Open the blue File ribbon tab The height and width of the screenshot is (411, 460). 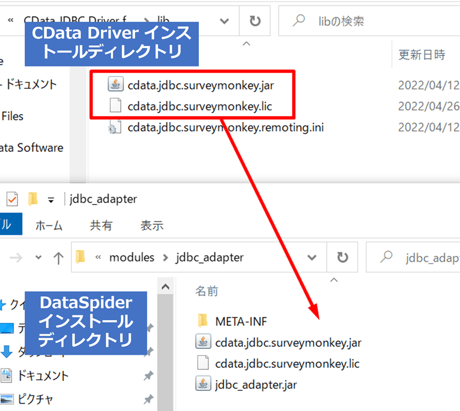coord(10,224)
